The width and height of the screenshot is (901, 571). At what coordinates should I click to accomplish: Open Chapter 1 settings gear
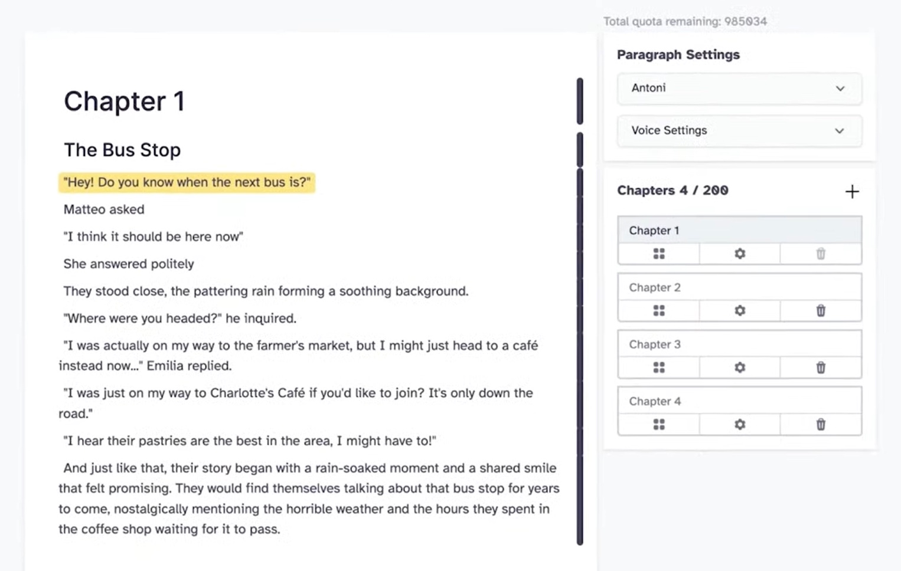(739, 254)
